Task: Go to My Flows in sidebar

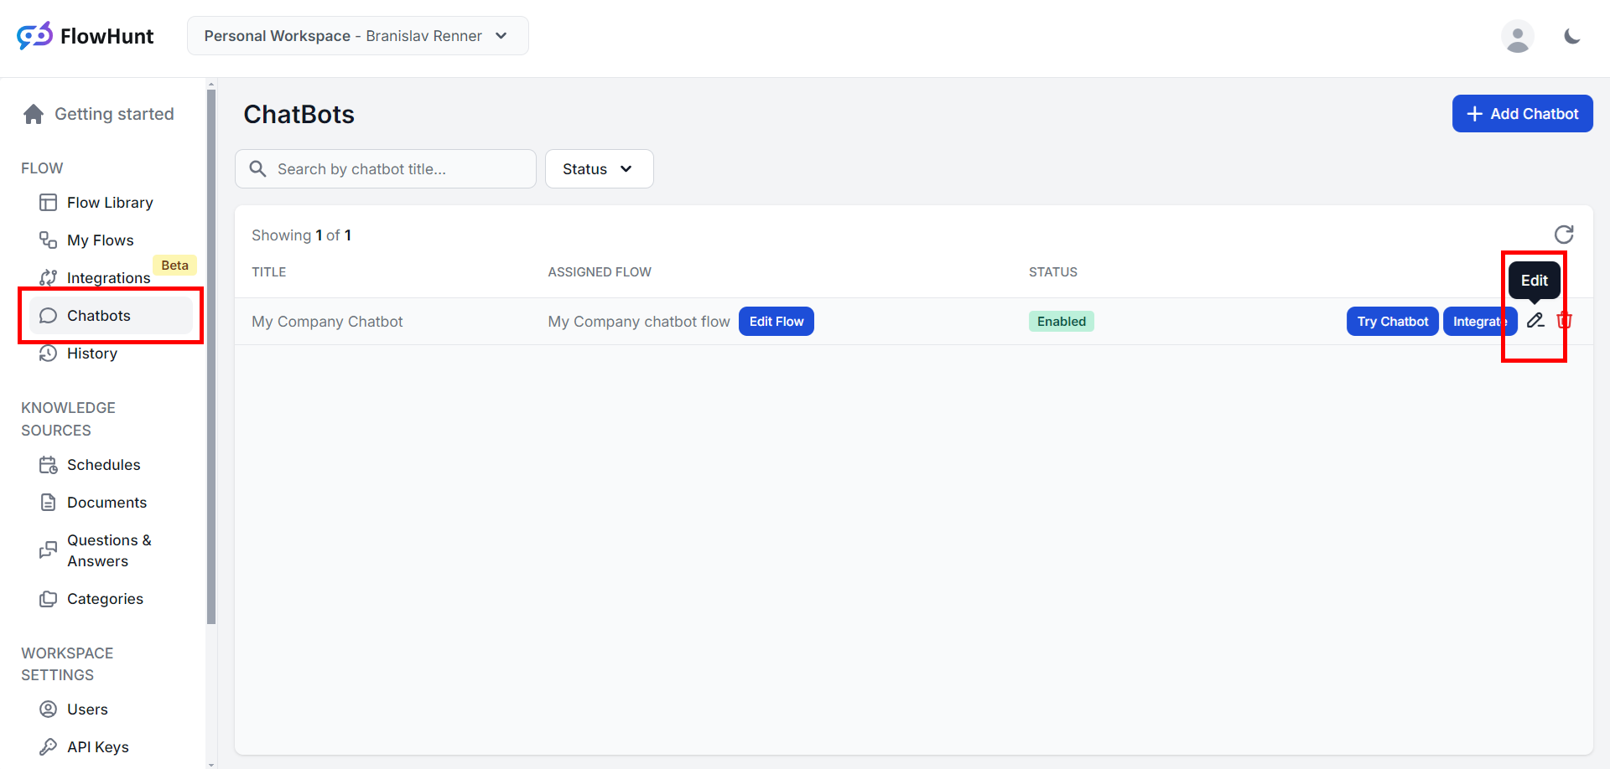Action: click(x=100, y=240)
